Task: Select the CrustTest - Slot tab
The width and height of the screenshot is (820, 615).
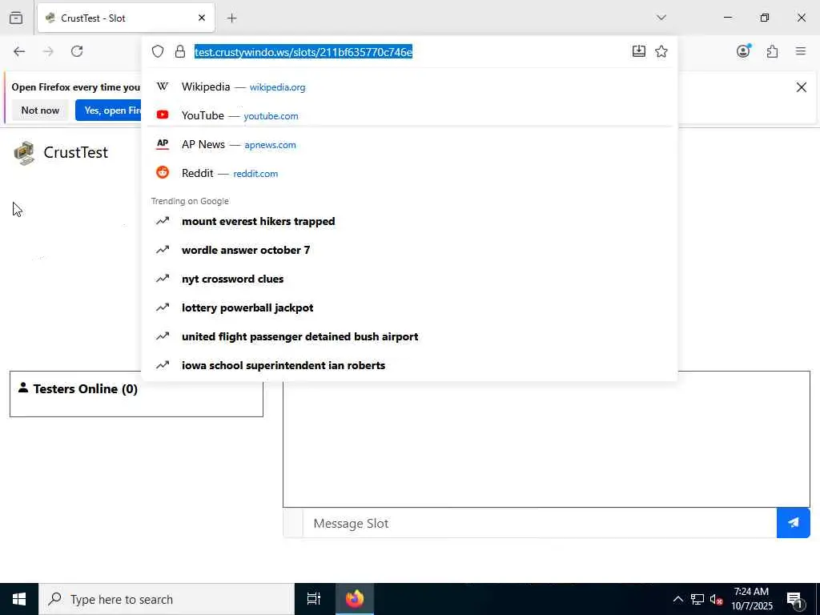Action: click(x=126, y=18)
